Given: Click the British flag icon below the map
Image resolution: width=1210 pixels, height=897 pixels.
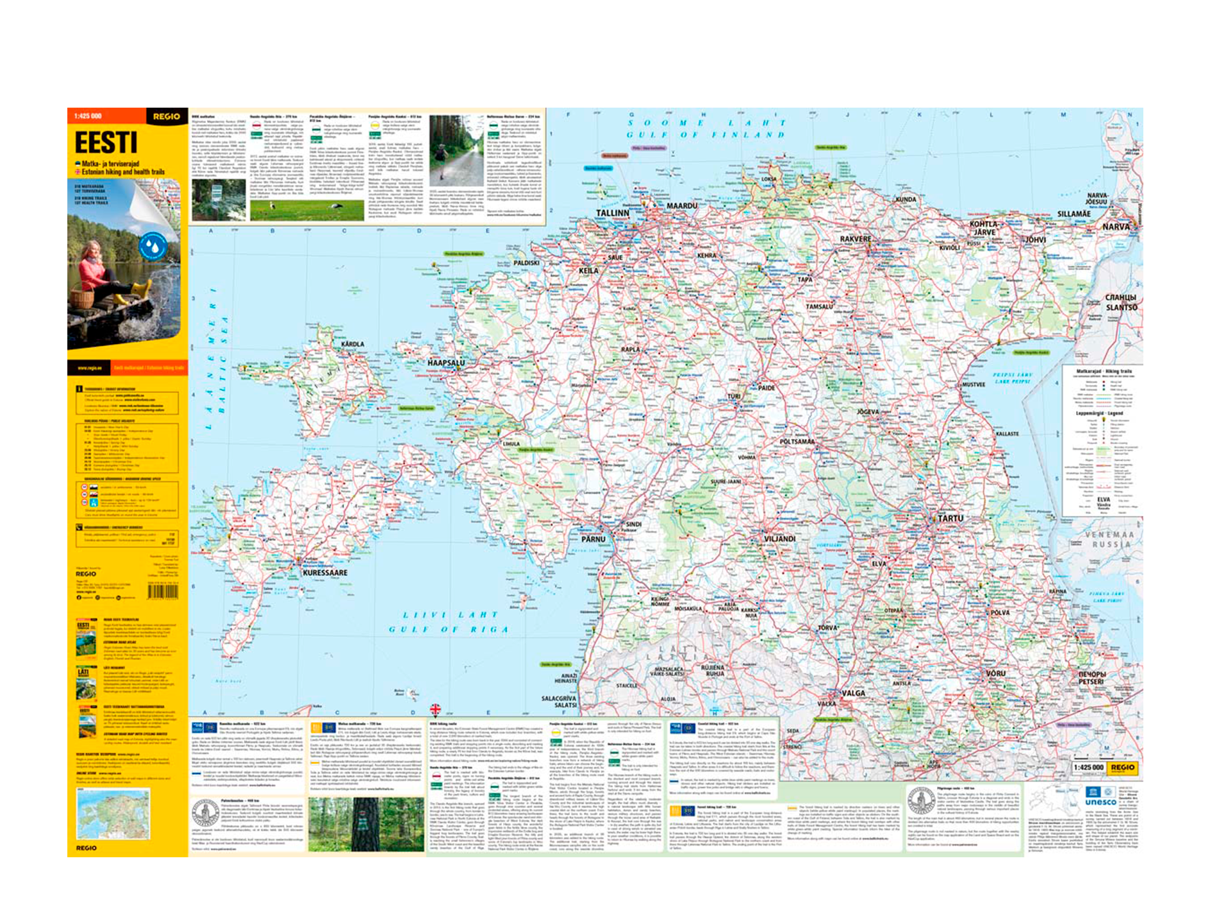Looking at the screenshot, I should [435, 709].
